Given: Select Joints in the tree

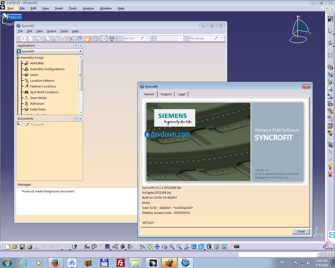Looking at the screenshot, I should 34,75.
